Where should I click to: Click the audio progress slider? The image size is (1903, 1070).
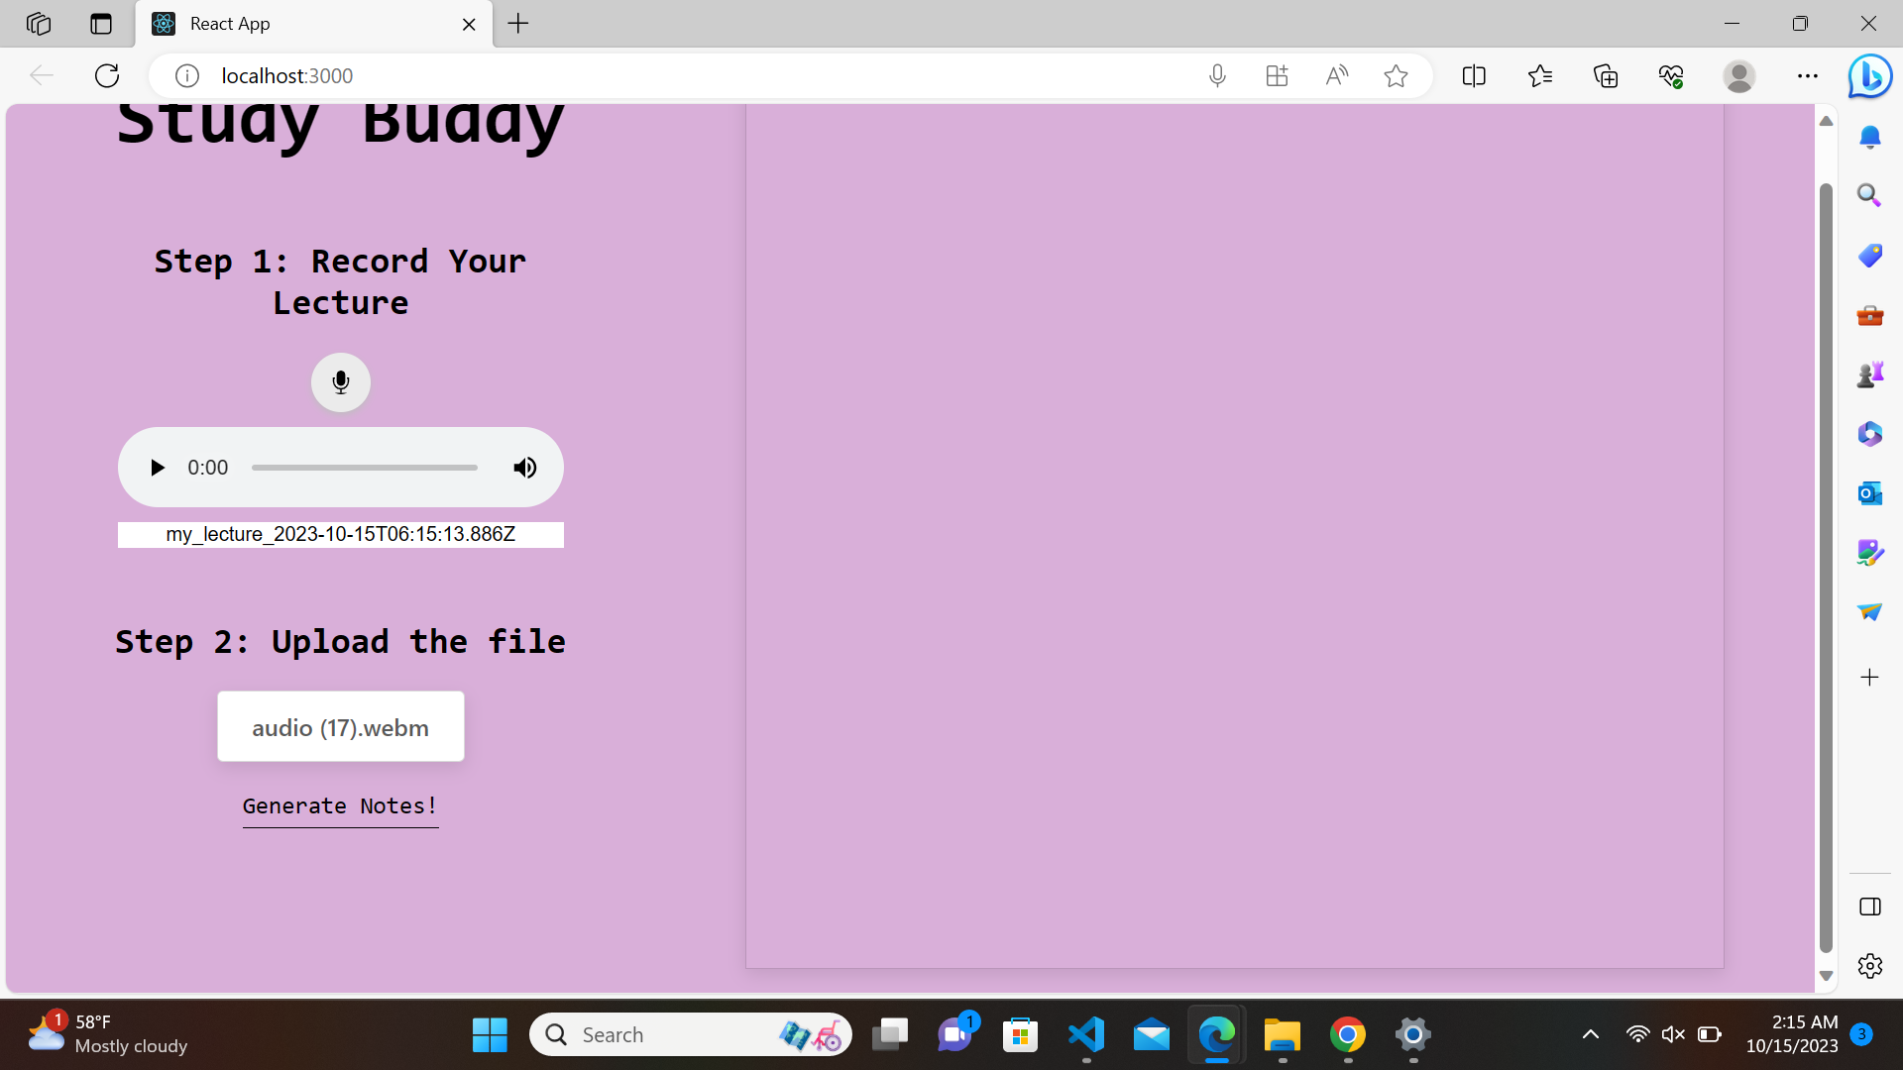coord(364,468)
